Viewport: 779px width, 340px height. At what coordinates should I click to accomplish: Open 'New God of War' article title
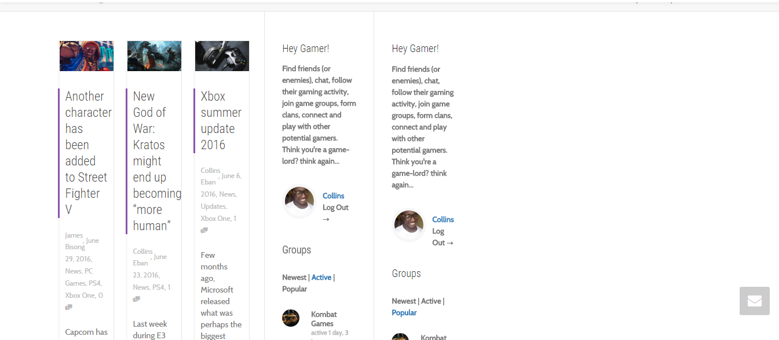[157, 161]
